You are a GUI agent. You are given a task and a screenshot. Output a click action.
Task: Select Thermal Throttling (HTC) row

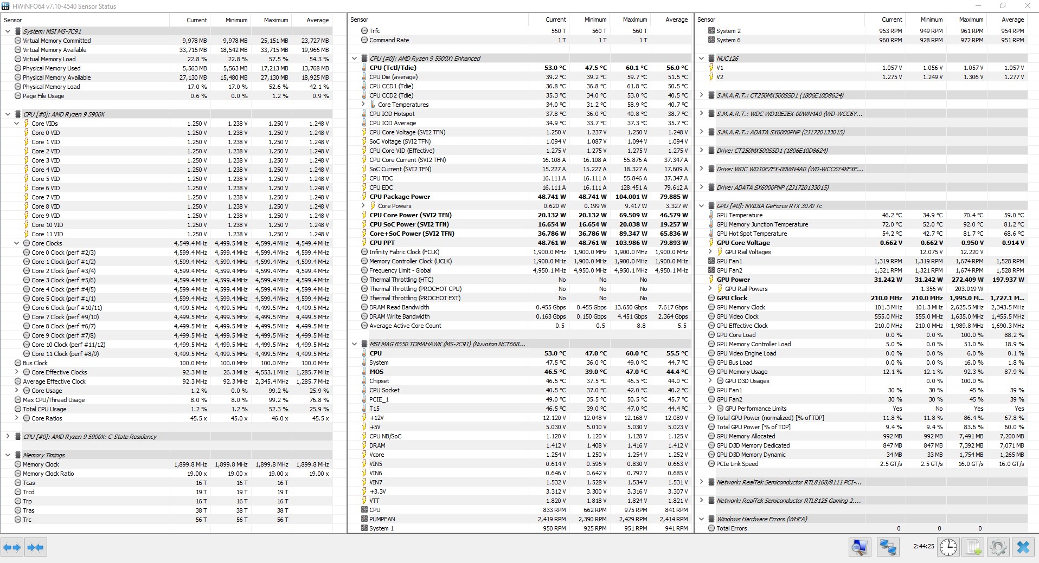[x=520, y=280]
